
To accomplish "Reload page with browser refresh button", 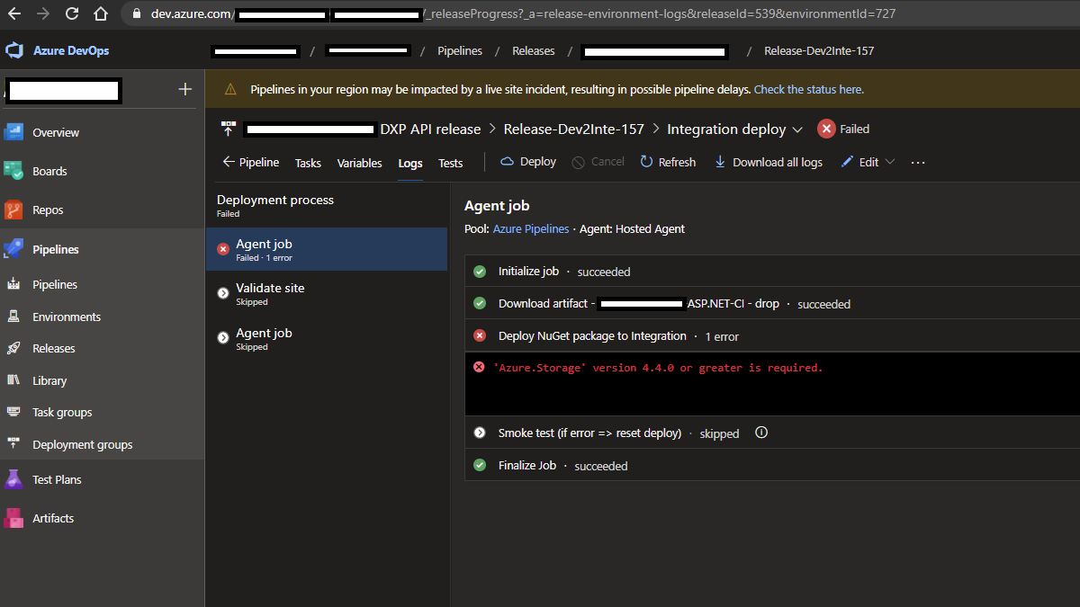I will (x=72, y=13).
